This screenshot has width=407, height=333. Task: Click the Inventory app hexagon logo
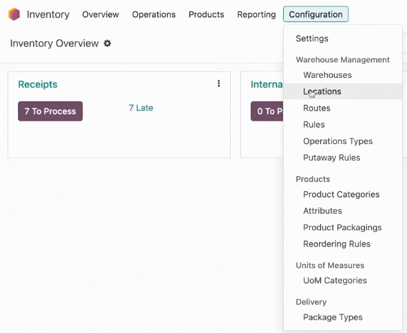click(14, 14)
